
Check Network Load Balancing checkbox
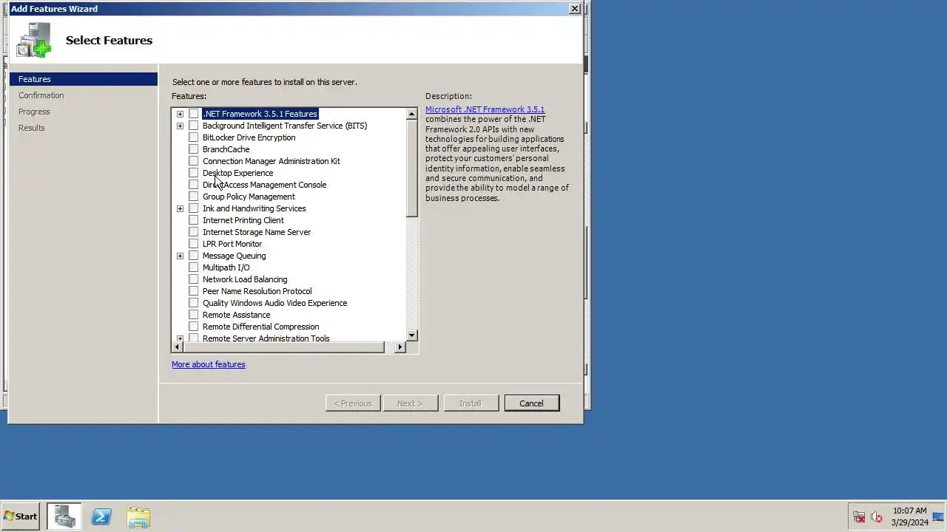click(194, 279)
